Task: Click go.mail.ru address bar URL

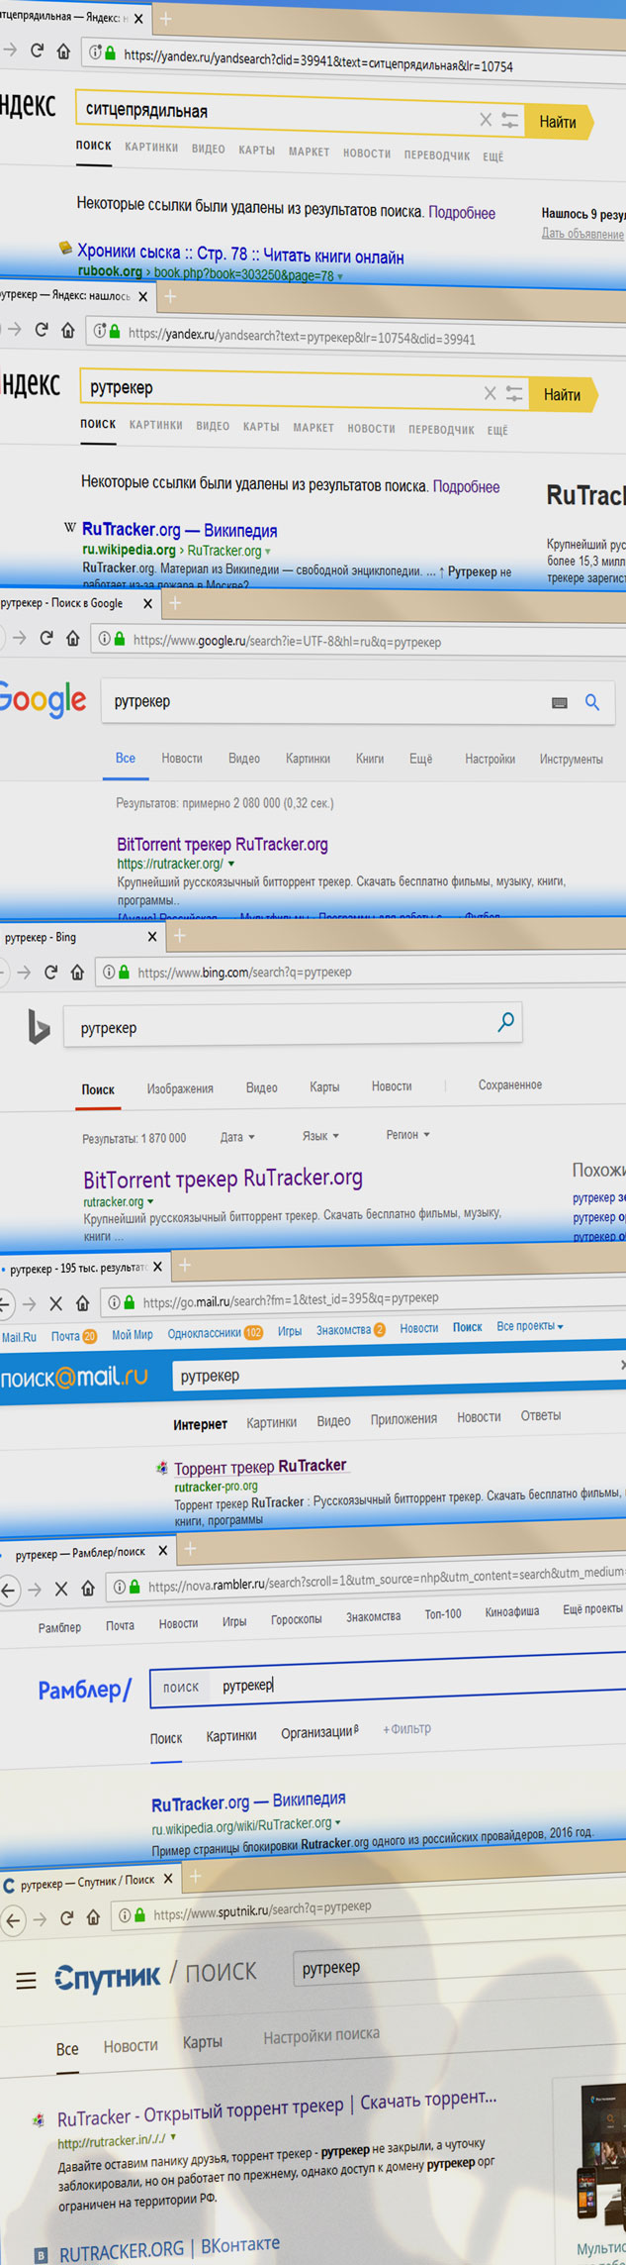Action: point(291,1300)
